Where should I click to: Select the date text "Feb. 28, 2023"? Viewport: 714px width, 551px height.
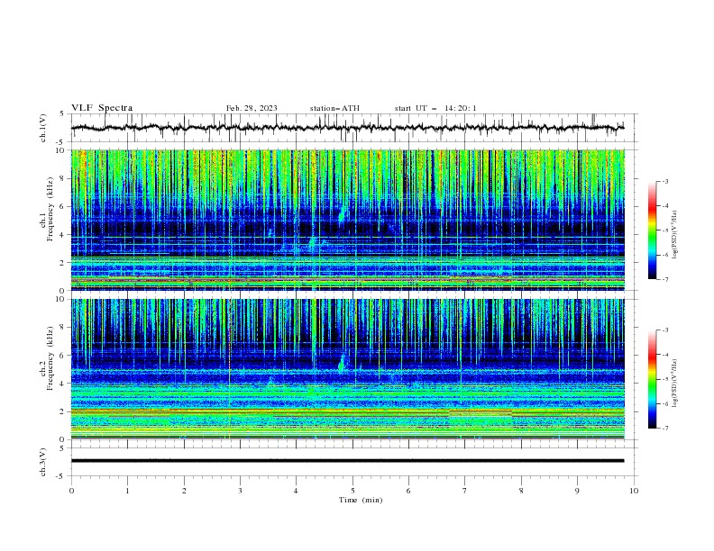point(252,108)
